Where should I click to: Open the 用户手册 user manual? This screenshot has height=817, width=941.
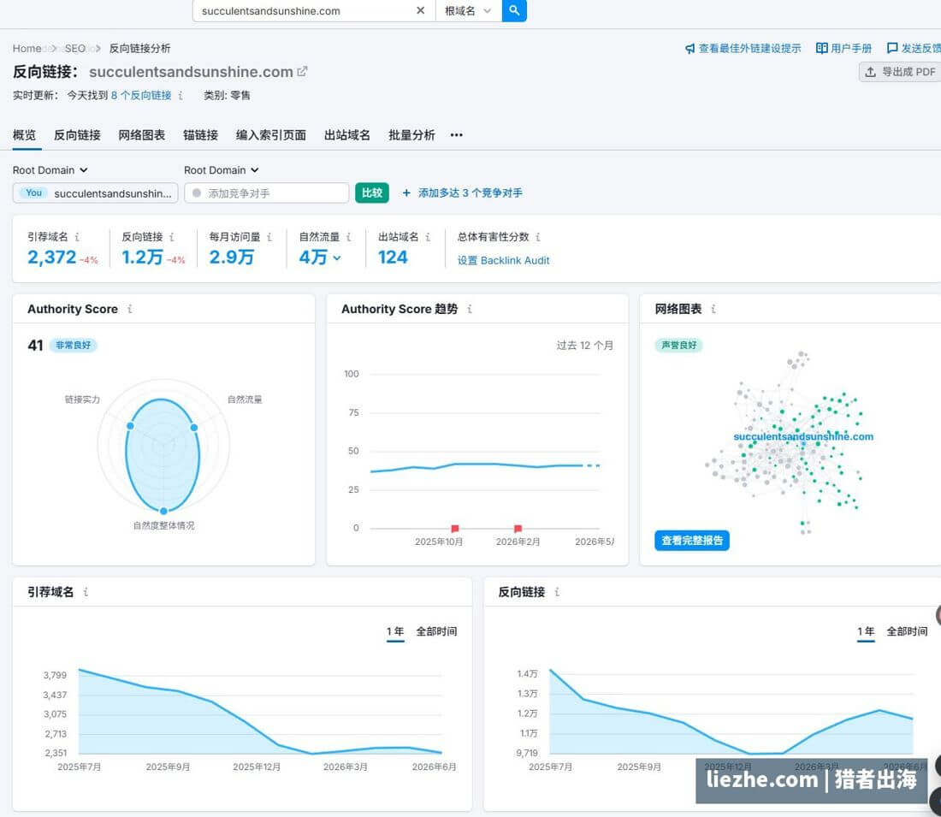point(843,49)
